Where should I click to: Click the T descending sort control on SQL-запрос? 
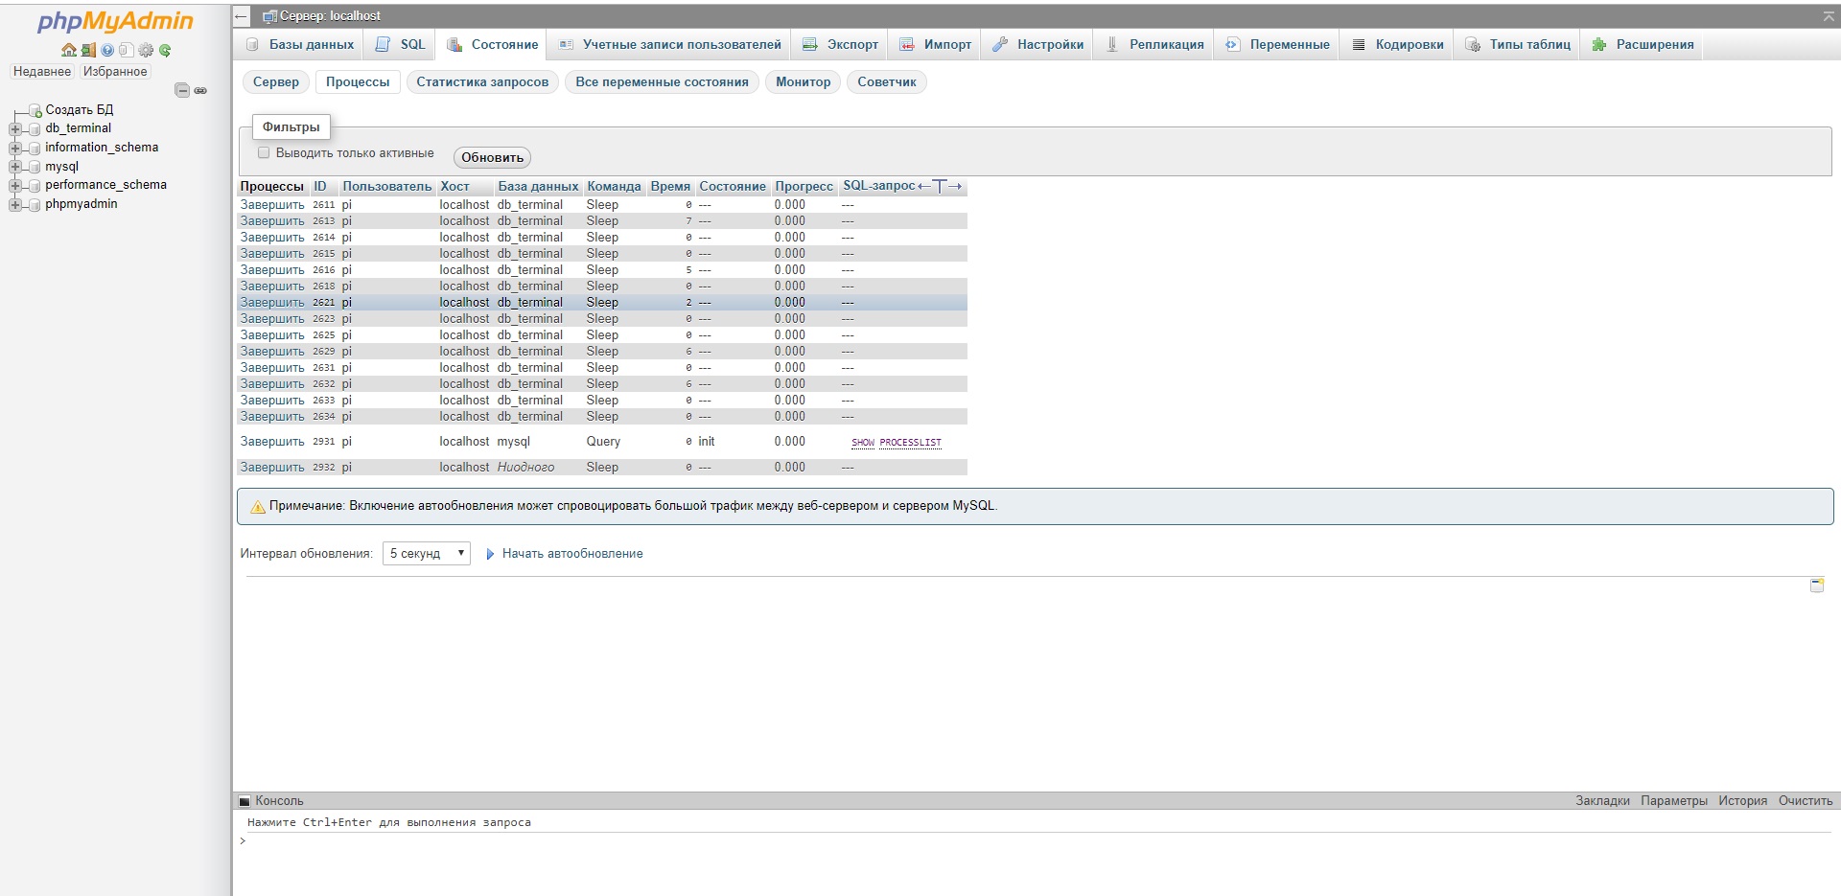tap(940, 186)
